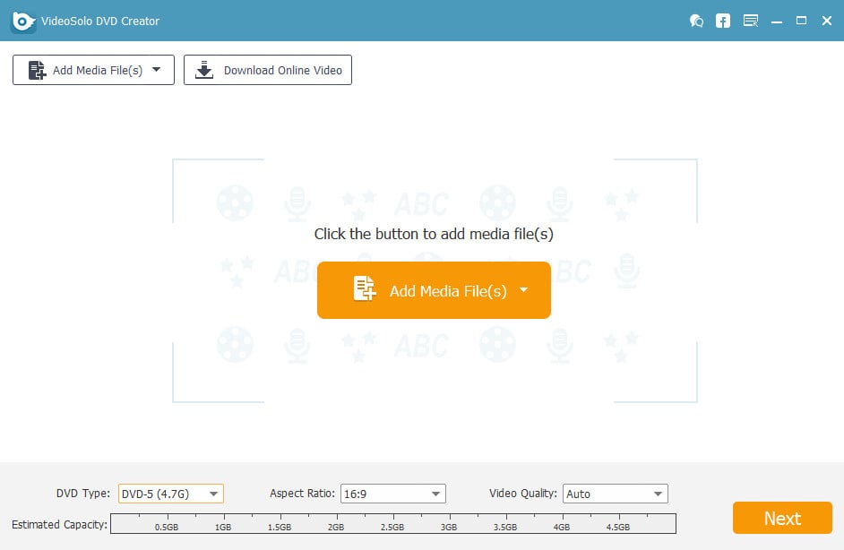Expand the orange Add Media File(s) arrow
This screenshot has height=550, width=844.
(x=523, y=290)
